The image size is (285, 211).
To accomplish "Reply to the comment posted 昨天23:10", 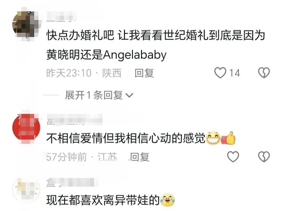I will click(x=144, y=73).
